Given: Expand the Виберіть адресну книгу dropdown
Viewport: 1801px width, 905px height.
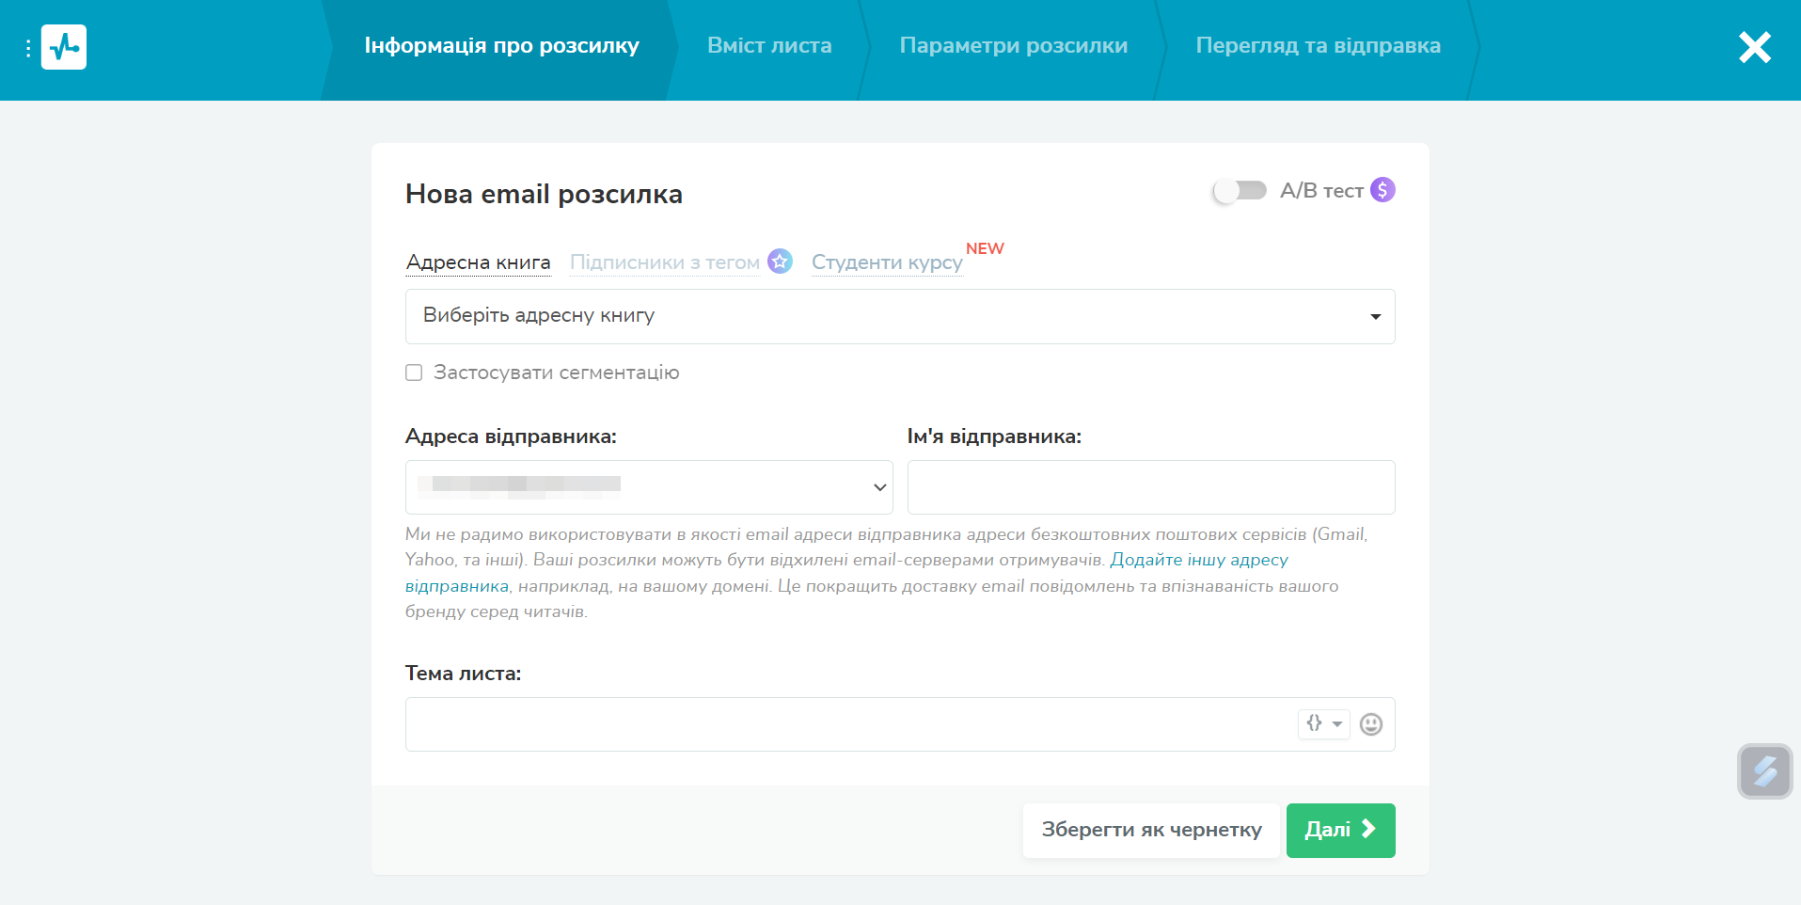Looking at the screenshot, I should (x=899, y=316).
